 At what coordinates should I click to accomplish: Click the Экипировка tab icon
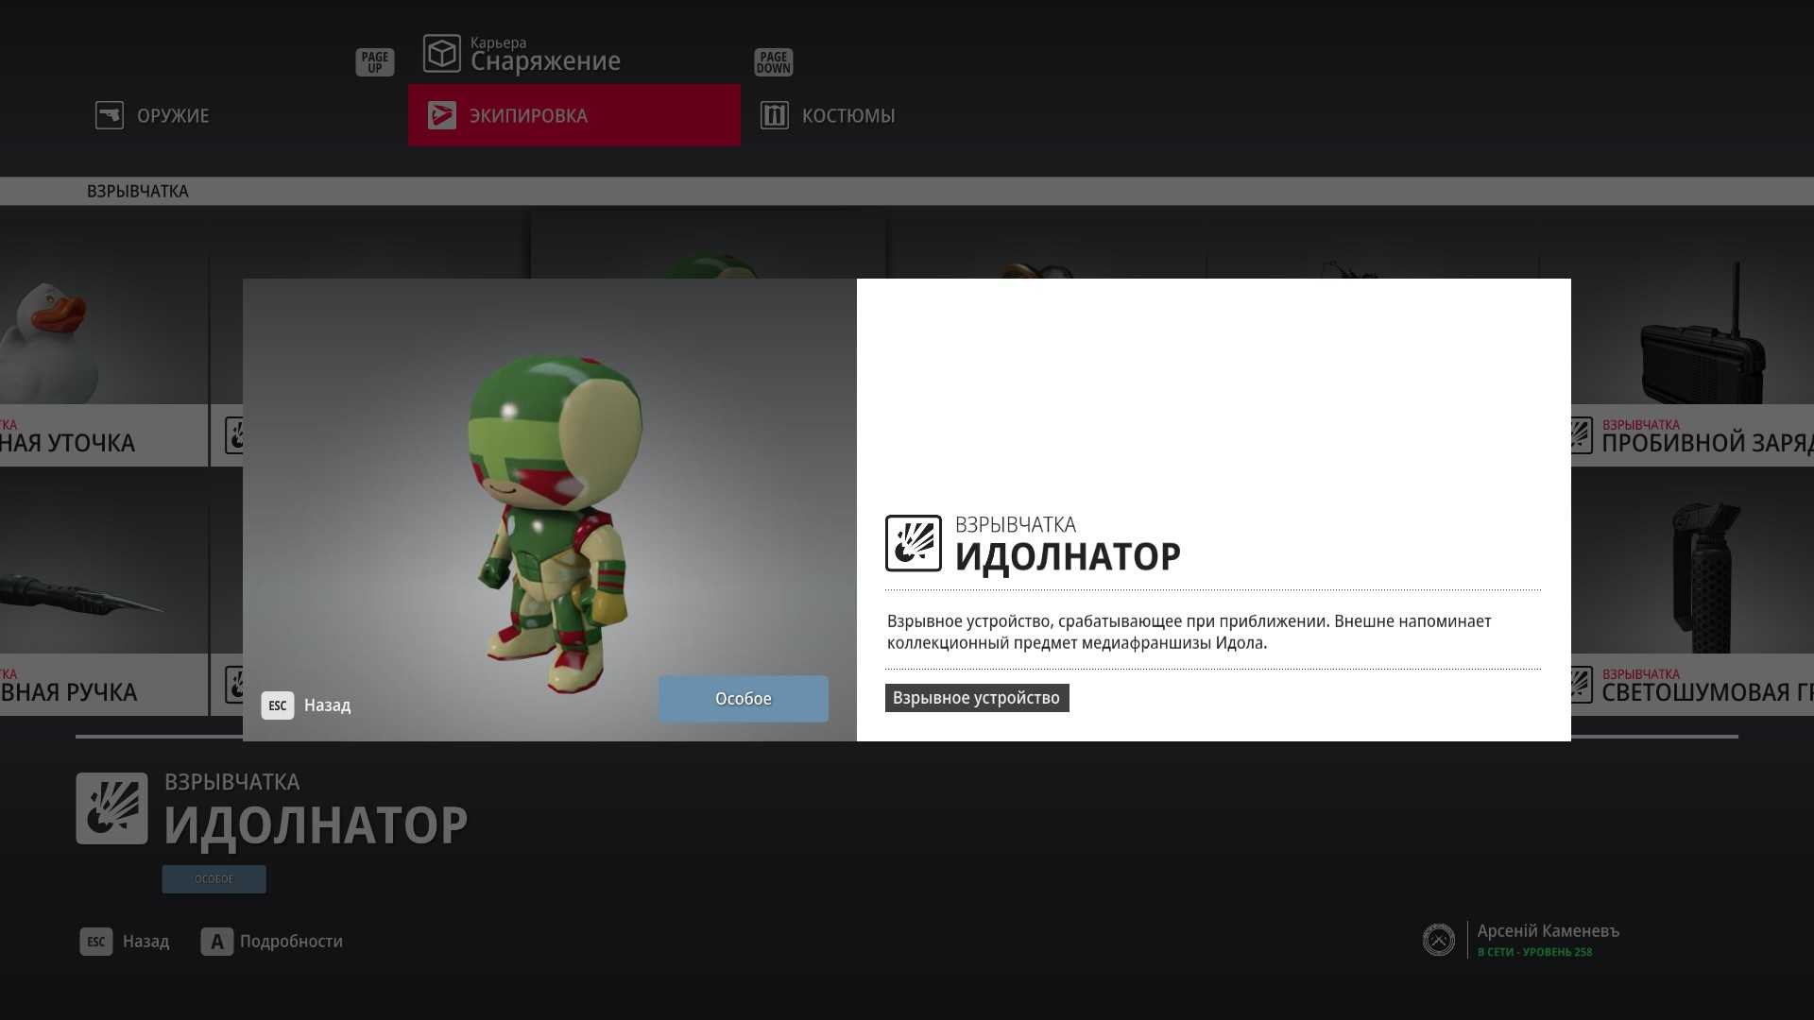(441, 115)
